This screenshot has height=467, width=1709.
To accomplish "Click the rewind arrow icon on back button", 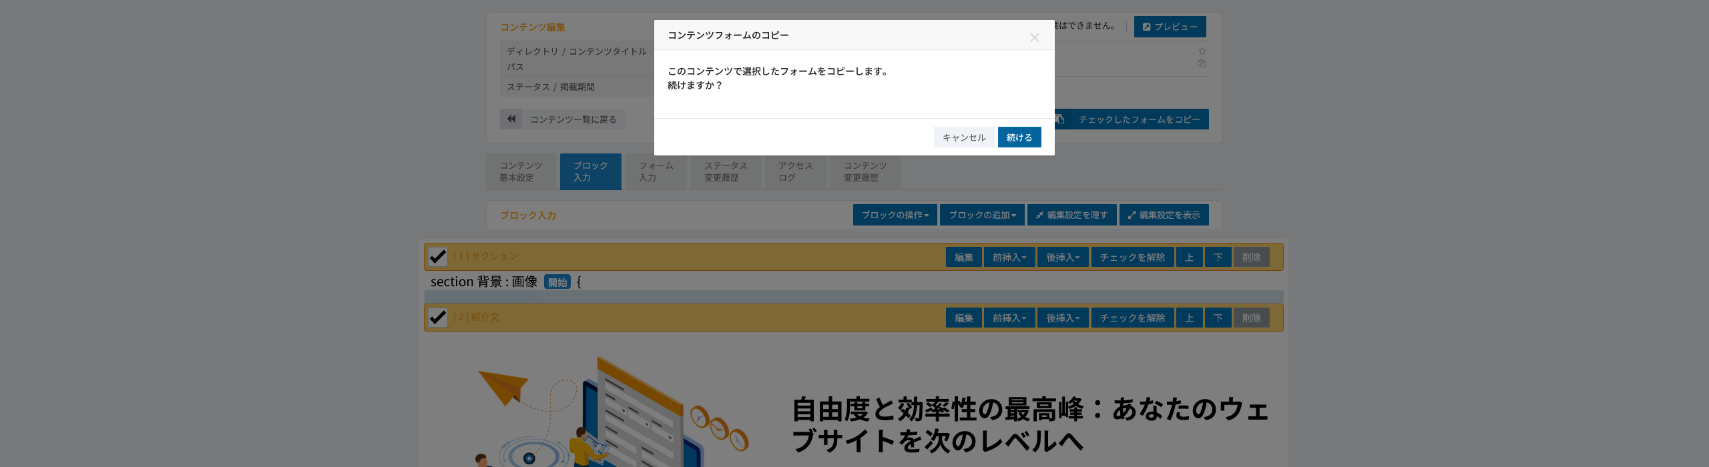I will tap(511, 119).
